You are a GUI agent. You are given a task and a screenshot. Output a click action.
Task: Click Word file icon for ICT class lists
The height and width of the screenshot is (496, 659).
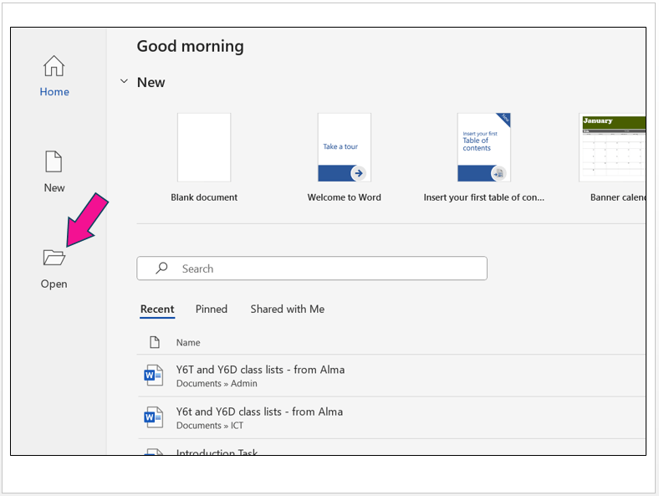(x=153, y=417)
